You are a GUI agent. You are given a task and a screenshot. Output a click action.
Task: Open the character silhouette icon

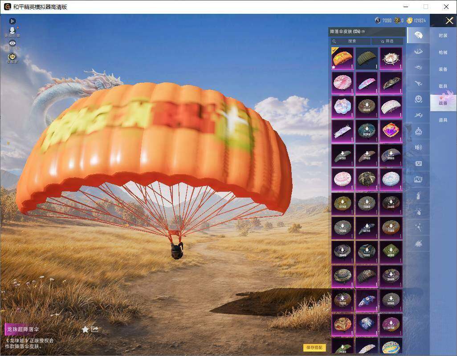pyautogui.click(x=12, y=32)
